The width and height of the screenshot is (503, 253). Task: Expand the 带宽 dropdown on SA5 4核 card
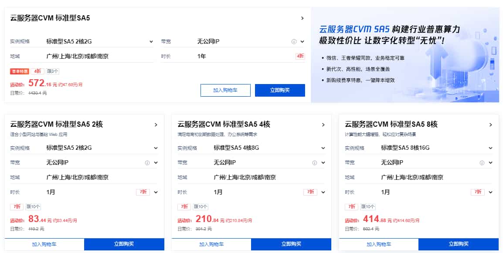(x=323, y=162)
